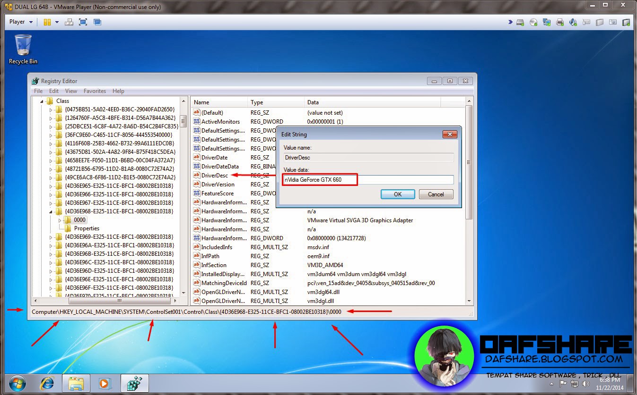
Task: Click the Unity mode icon in VMware toolbar
Action: (97, 22)
